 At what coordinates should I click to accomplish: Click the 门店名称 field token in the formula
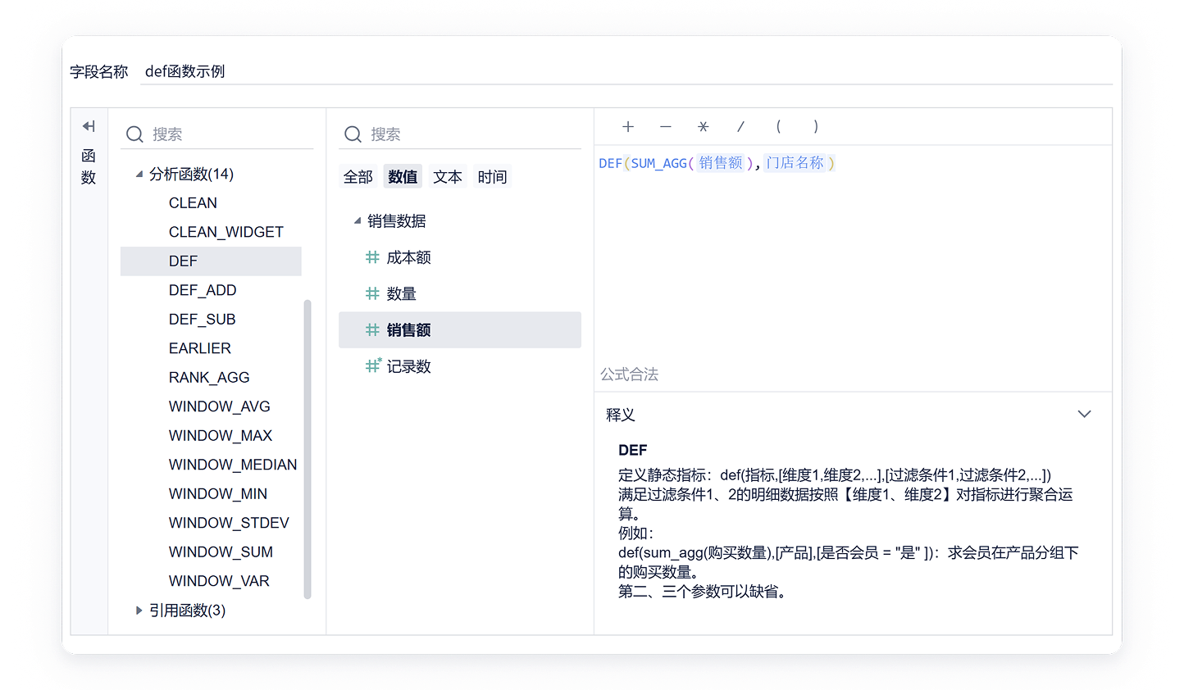tap(795, 163)
